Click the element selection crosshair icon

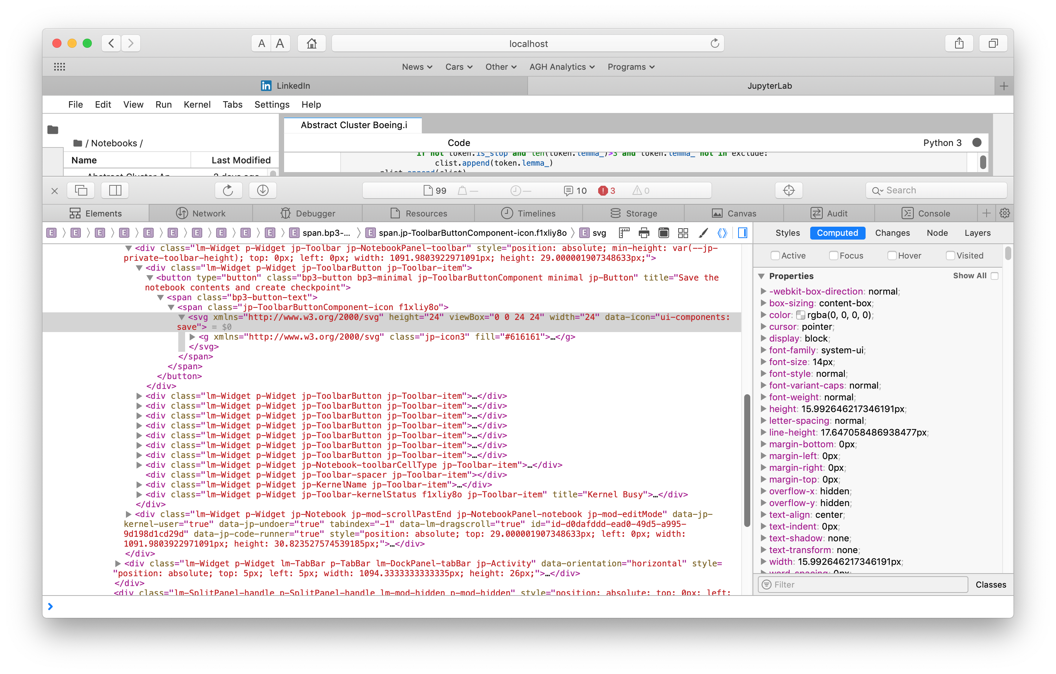(x=789, y=190)
